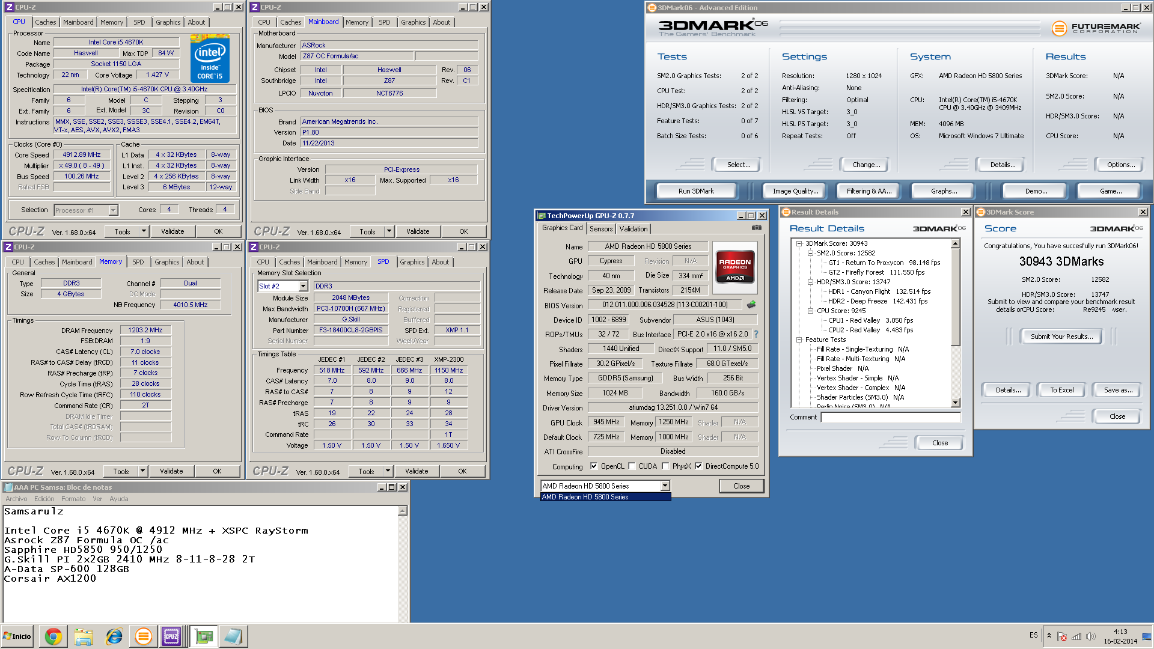
Task: Select highlighted AMD Radeon HD 5800 dropdown entry
Action: [605, 497]
